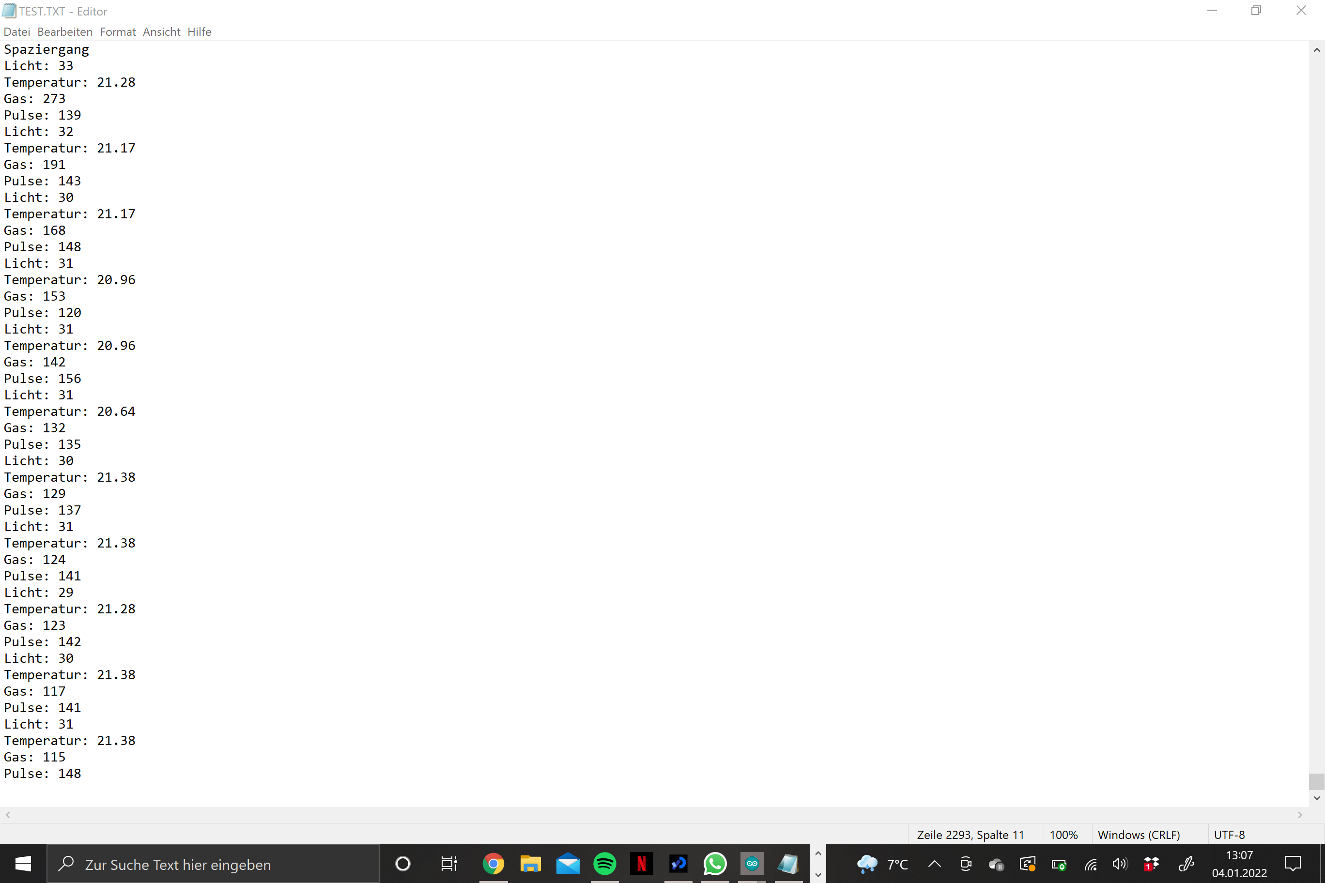Viewport: 1325px width, 883px height.
Task: Switch to the Arduino IDE on the taskbar
Action: click(x=752, y=863)
